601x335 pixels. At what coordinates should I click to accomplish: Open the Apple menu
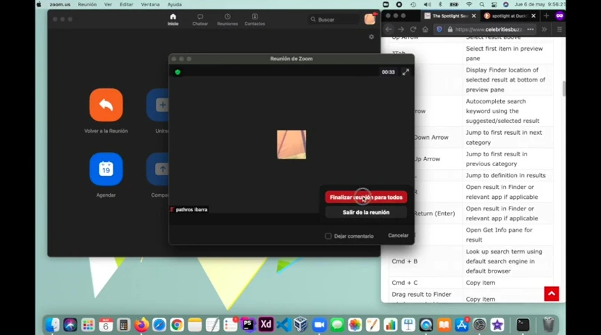pos(39,5)
